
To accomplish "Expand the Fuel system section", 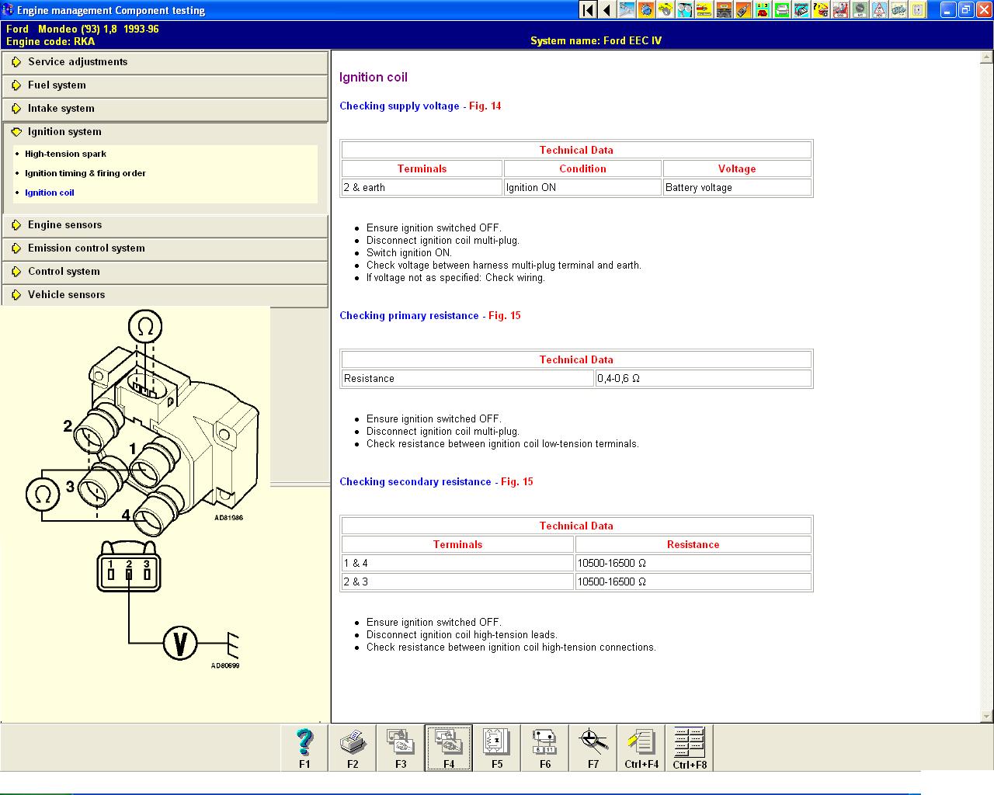I will point(165,85).
